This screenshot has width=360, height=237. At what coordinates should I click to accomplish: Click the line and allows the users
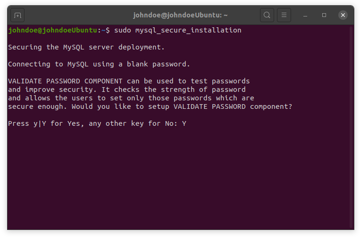pos(131,98)
